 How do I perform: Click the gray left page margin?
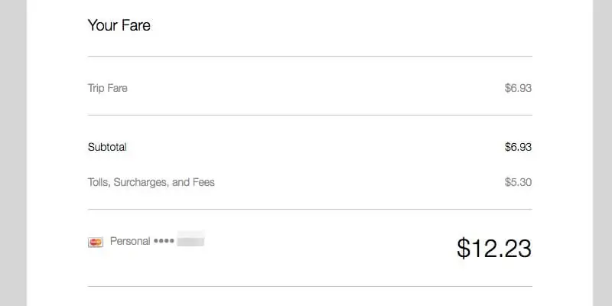(x=13, y=153)
